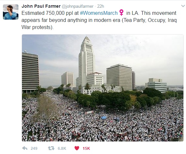The width and height of the screenshot is (186, 154).
Task: Click the retweet arrows icon
Action: [x=51, y=148]
